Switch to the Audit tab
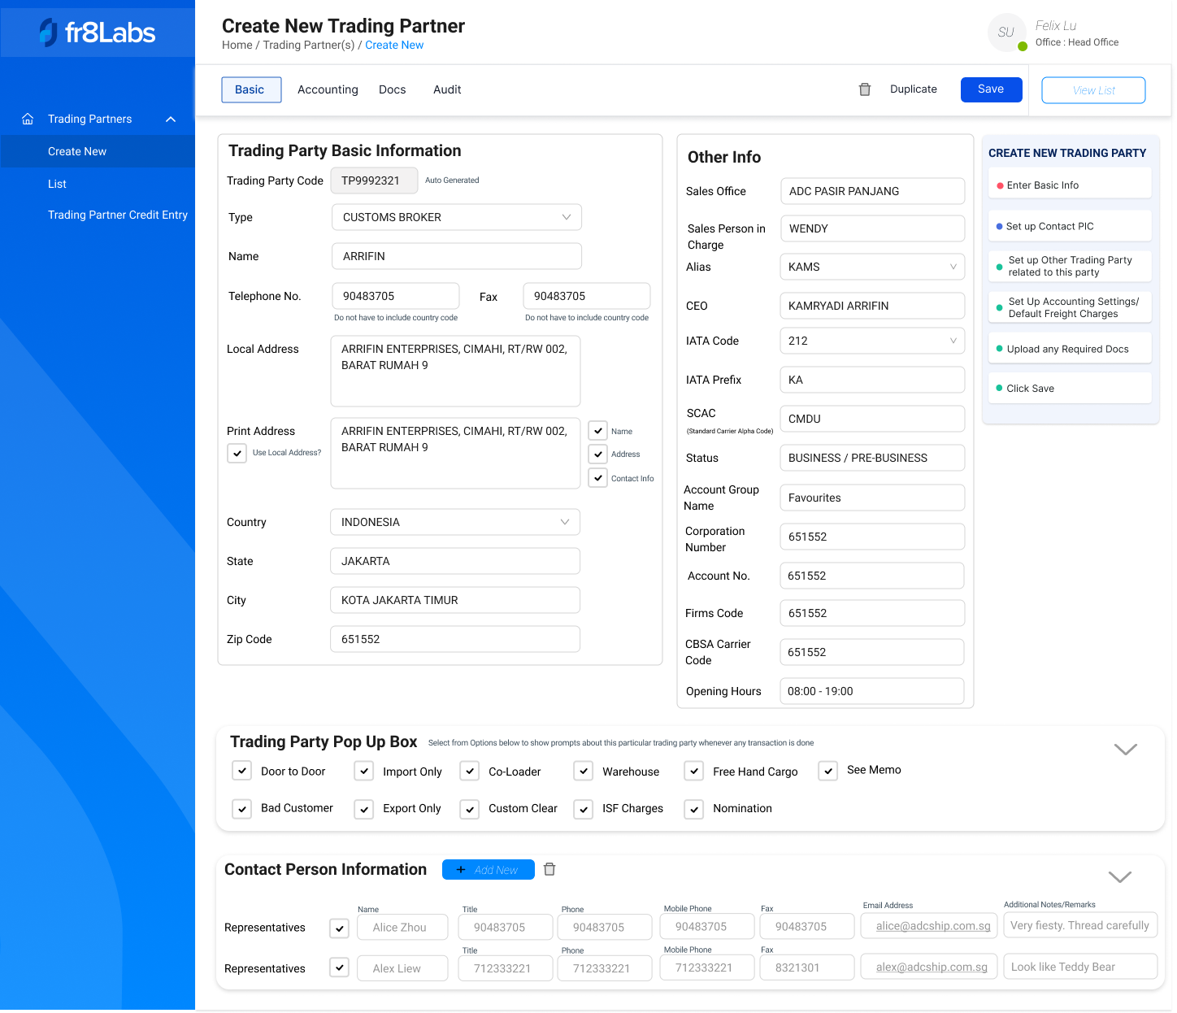The image size is (1177, 1013). click(x=447, y=89)
